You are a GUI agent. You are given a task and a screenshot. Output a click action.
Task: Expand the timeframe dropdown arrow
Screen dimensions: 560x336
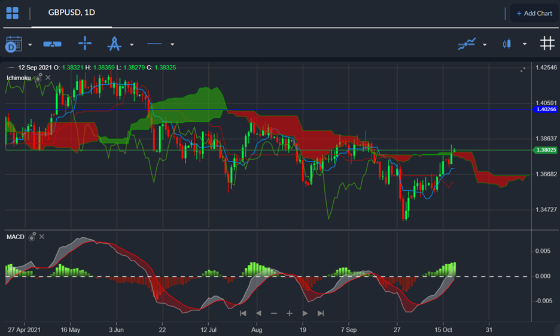coord(30,45)
